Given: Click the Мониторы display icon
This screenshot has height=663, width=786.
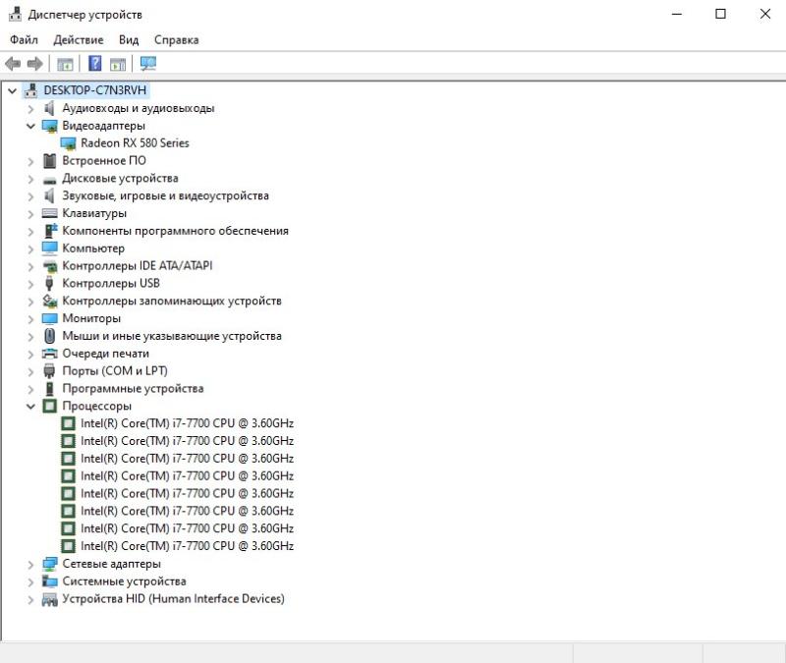Looking at the screenshot, I should (x=50, y=318).
